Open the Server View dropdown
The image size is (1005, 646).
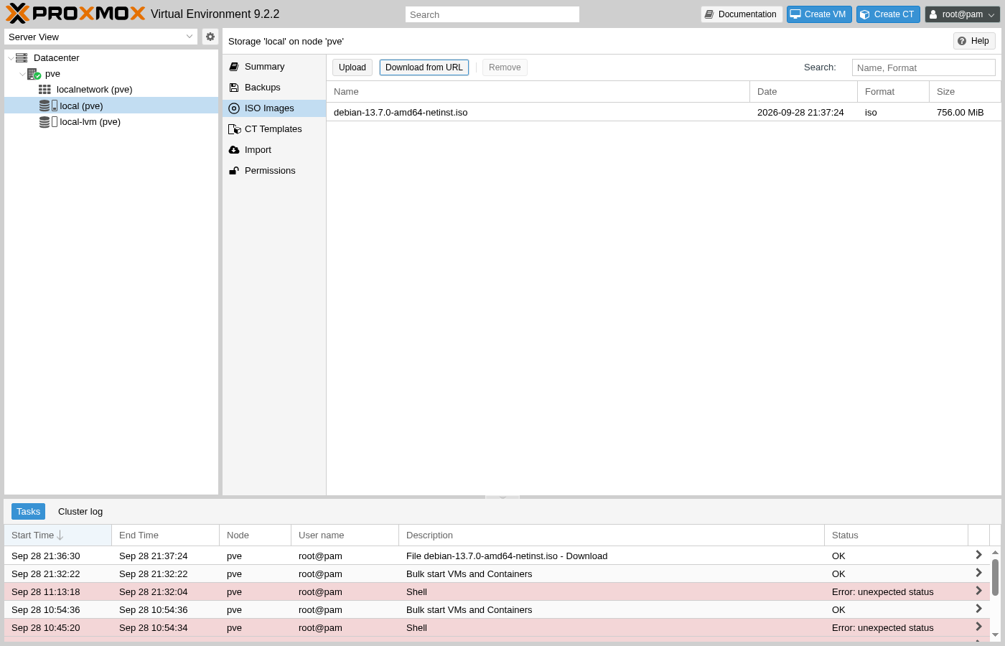click(190, 37)
